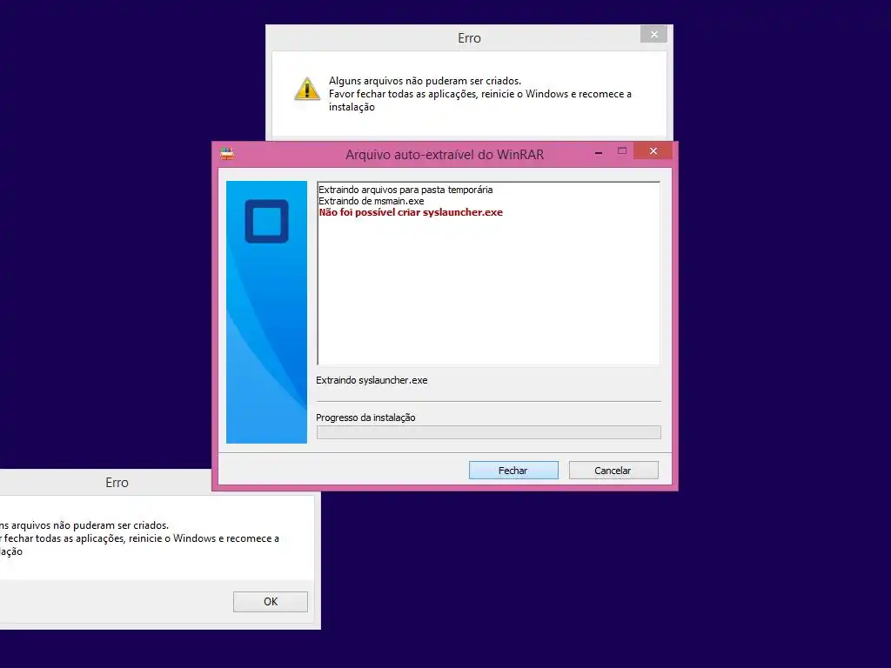Click the blue square logo in installer banner

tap(266, 222)
